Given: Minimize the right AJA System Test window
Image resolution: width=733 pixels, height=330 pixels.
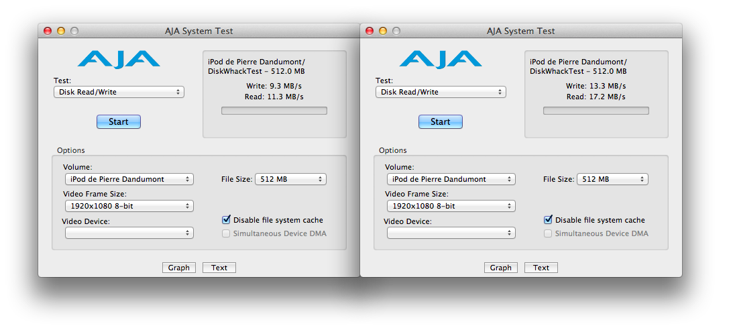Looking at the screenshot, I should coord(383,31).
